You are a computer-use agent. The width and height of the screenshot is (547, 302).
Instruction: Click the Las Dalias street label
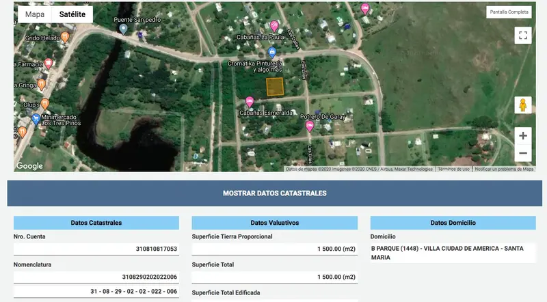(293, 40)
